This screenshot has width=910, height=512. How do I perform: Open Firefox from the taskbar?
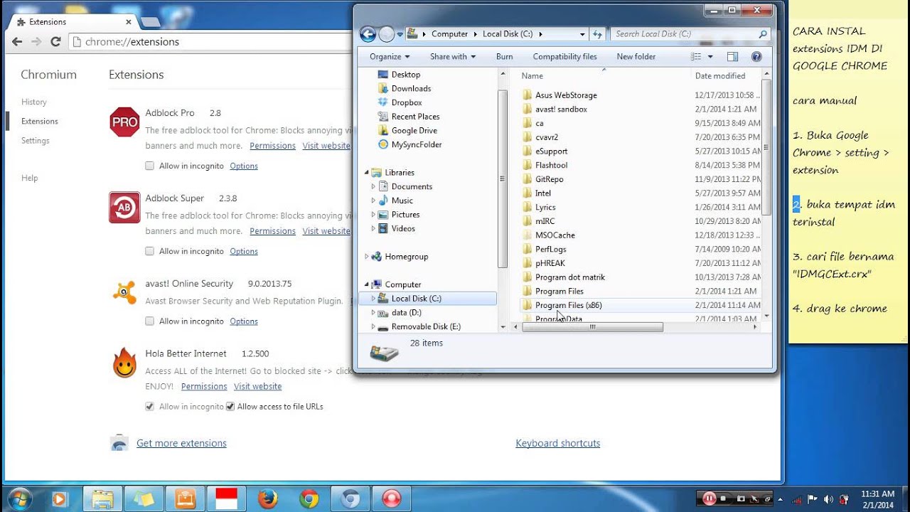click(267, 499)
